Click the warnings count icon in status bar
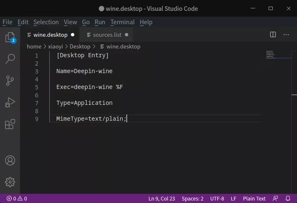This screenshot has height=203, width=297. coord(20,198)
